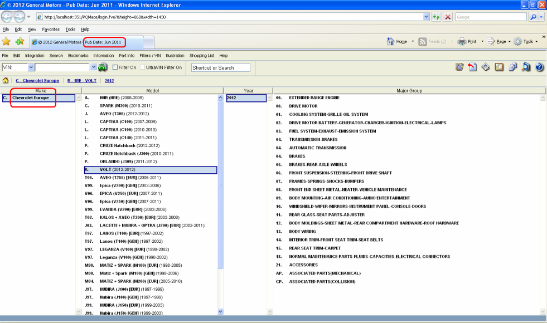Click Add to Favorites star-plus icon
547x323 pixels.
[x=20, y=41]
